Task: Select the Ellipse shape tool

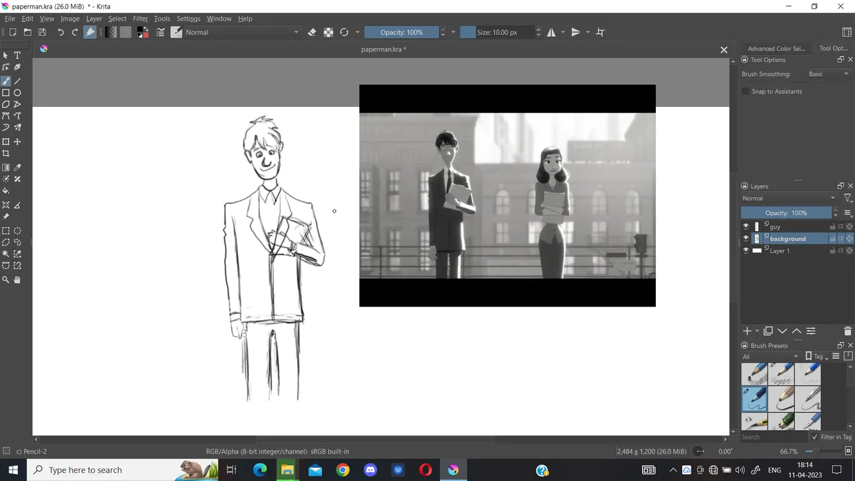Action: (x=17, y=93)
